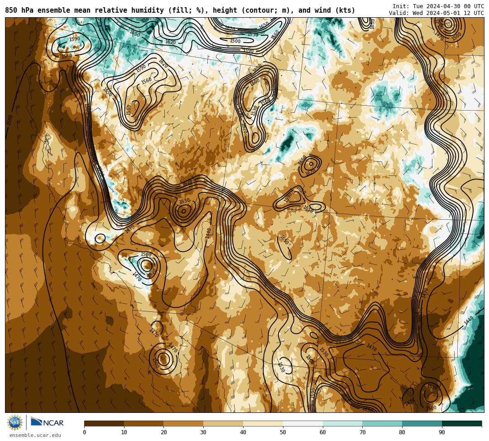Pick the 40–50% pale cream colorbar segment
Image resolution: width=489 pixels, height=441 pixels.
(x=263, y=423)
